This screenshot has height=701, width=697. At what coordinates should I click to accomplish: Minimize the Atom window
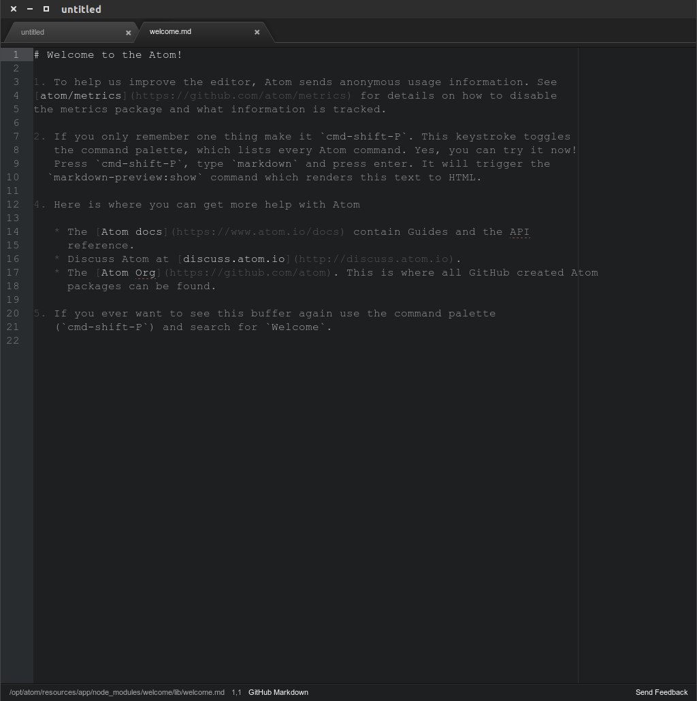(30, 9)
